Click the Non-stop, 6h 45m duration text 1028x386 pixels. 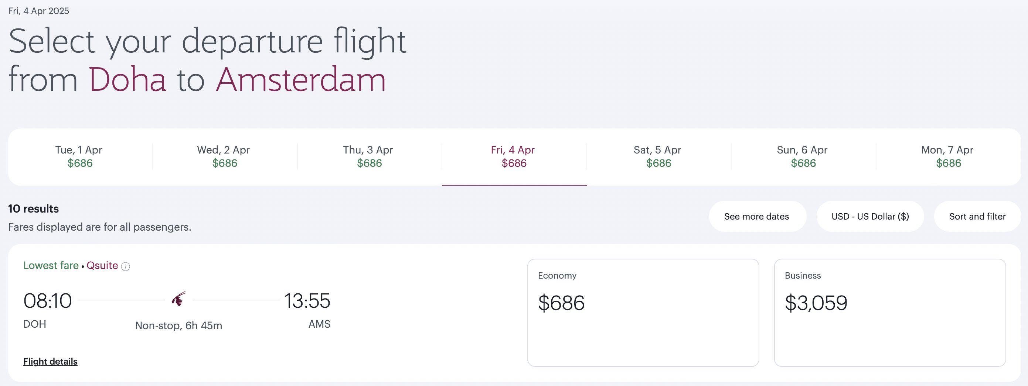coord(178,325)
